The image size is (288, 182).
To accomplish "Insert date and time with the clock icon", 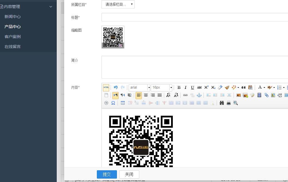I will pos(106,103).
